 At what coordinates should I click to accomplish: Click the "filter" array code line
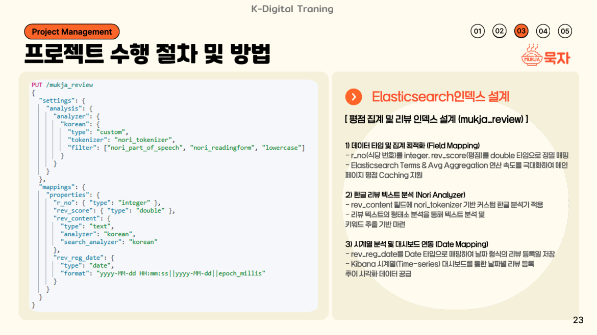click(x=186, y=148)
